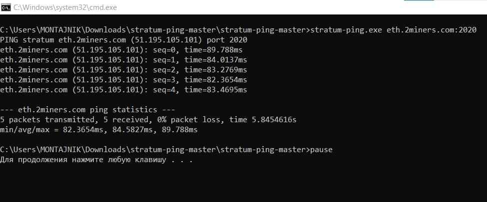The height and width of the screenshot is (202, 487).
Task: Click the typed stratum-ping.exe command text
Action: click(345, 29)
